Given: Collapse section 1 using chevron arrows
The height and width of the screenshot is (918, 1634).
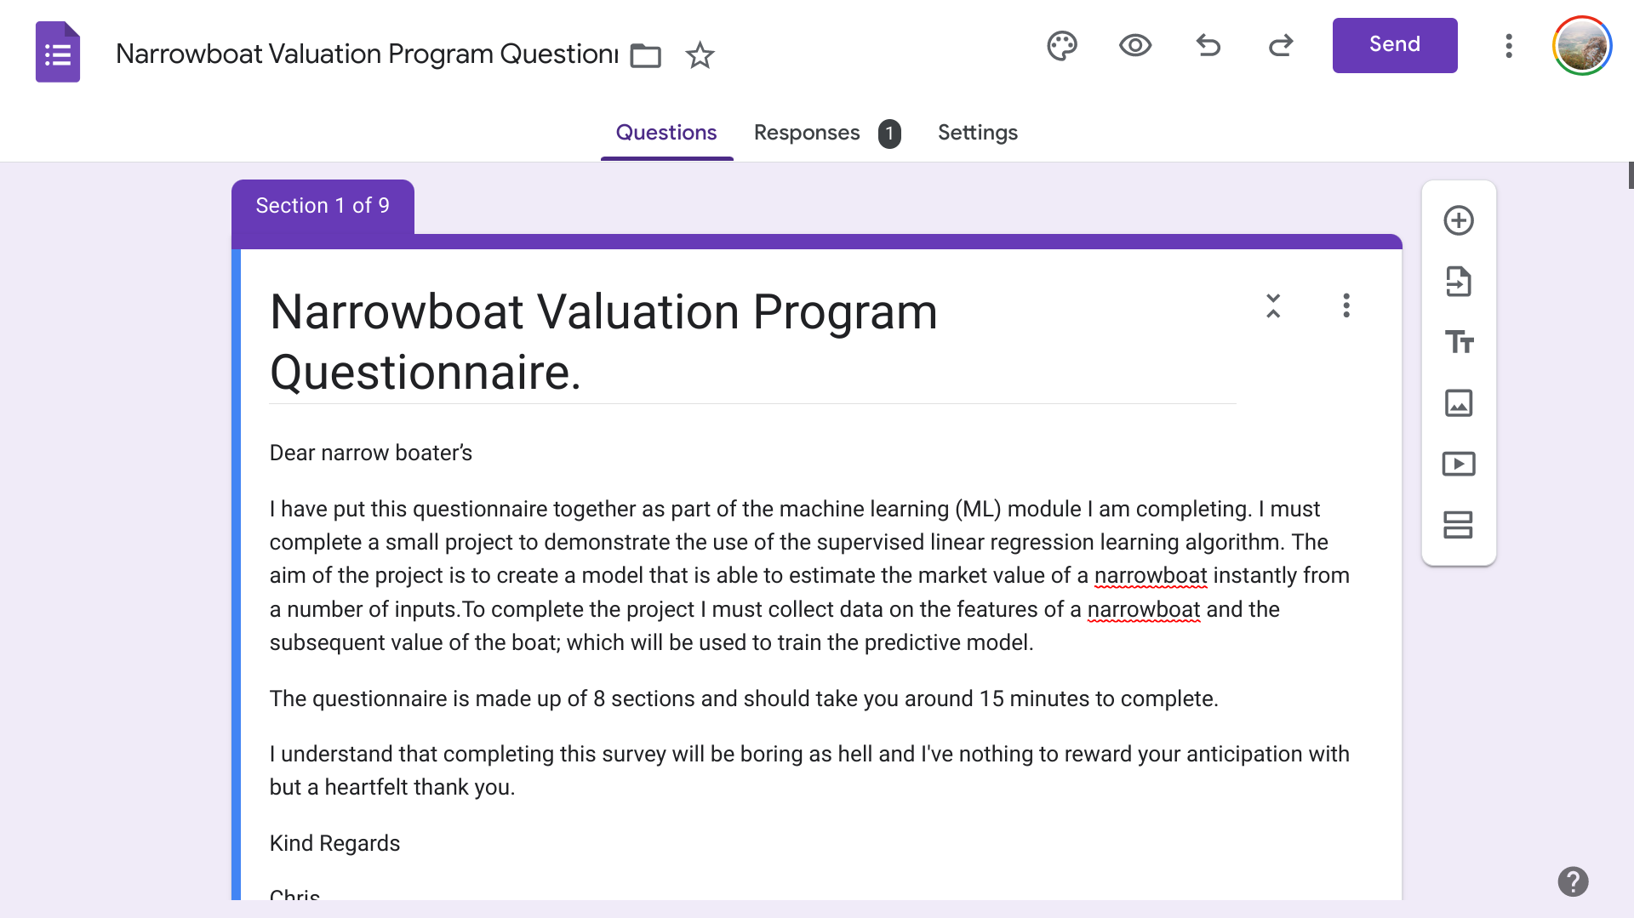Looking at the screenshot, I should 1273,305.
